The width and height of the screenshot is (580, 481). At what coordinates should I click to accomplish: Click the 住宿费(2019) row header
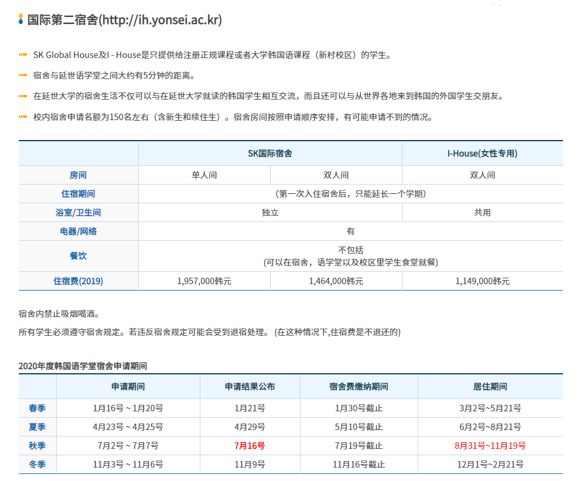pos(79,281)
